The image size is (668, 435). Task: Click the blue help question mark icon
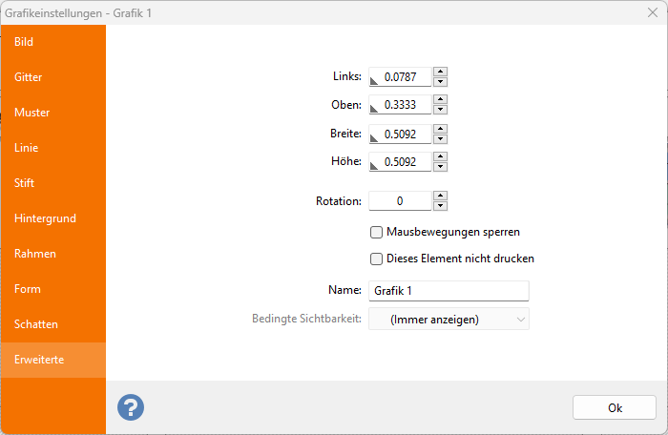(x=131, y=407)
